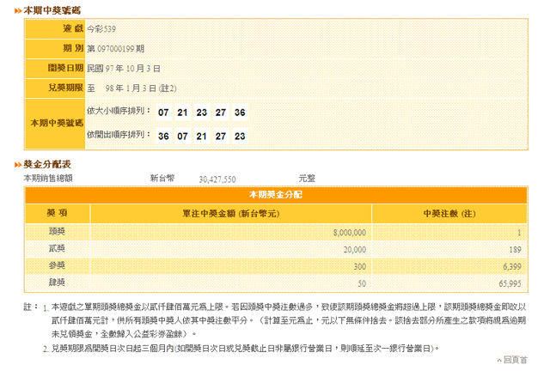Select number 27 in the size-ordered row

pyautogui.click(x=221, y=113)
